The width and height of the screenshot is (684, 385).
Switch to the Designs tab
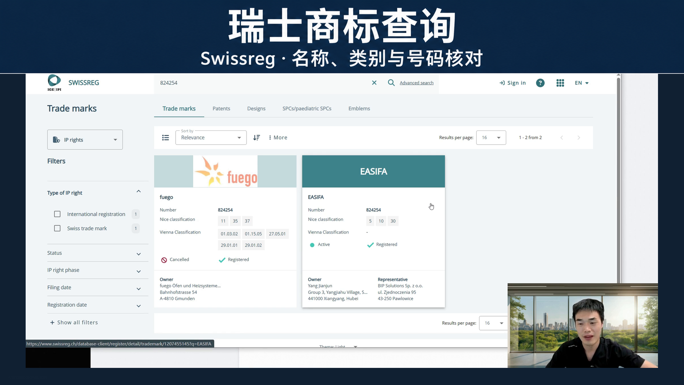pos(256,108)
